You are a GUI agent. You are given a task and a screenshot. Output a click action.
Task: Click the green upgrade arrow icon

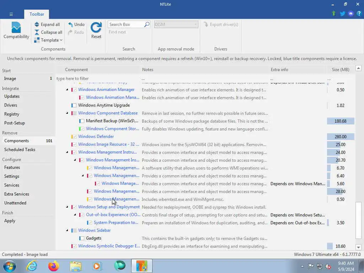[334, 14]
